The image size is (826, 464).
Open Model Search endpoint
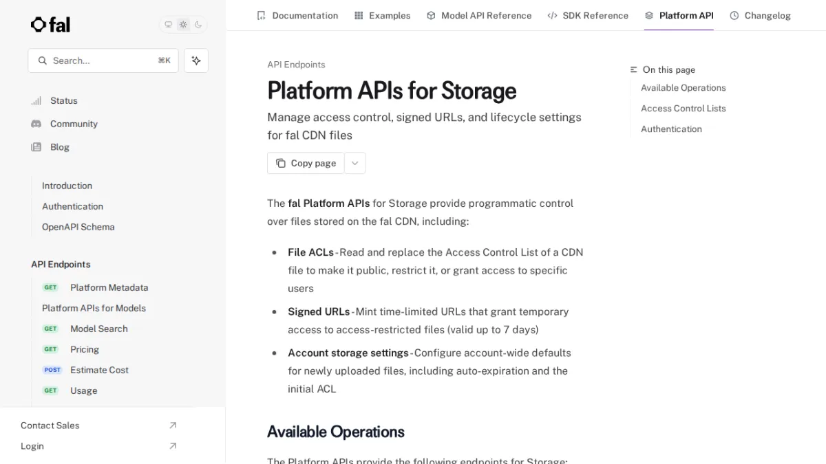tap(99, 329)
